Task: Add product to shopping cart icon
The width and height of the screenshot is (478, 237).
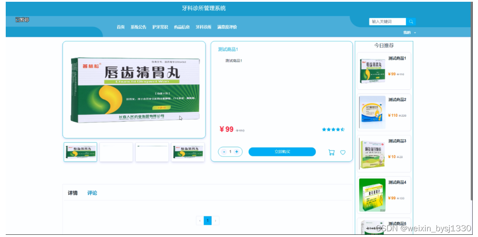Action: (x=331, y=152)
